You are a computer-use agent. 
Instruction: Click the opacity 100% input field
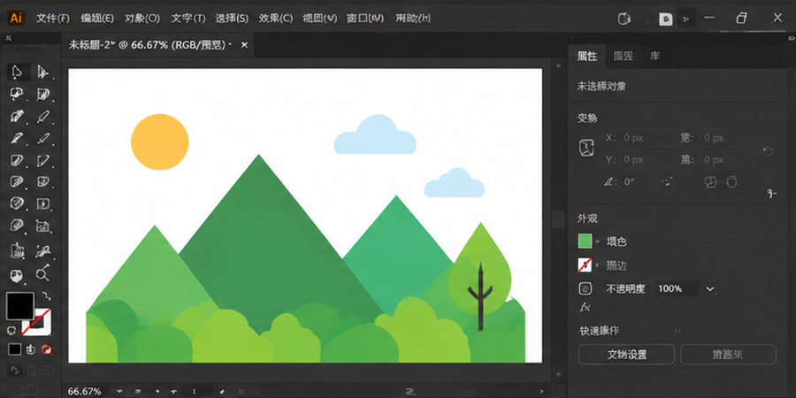point(677,289)
